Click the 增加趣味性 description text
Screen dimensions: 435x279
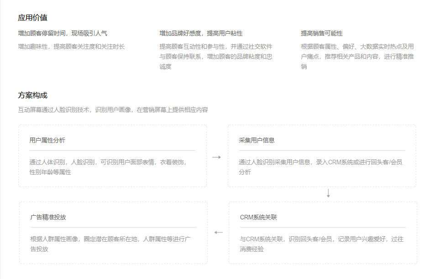click(x=71, y=46)
